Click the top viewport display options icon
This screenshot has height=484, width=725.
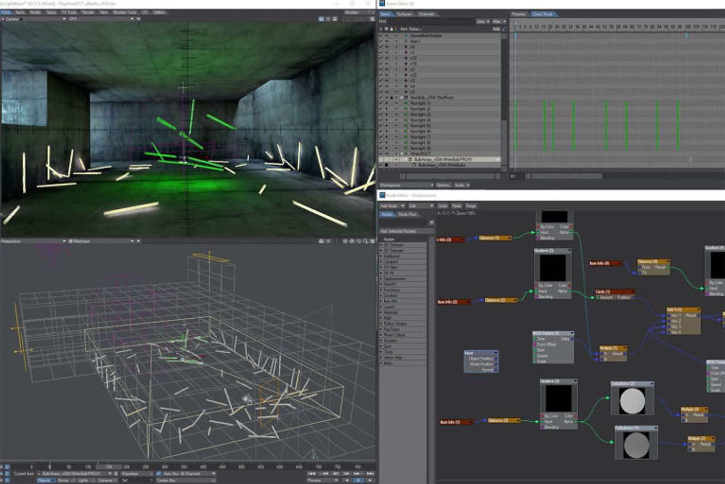coord(321,19)
